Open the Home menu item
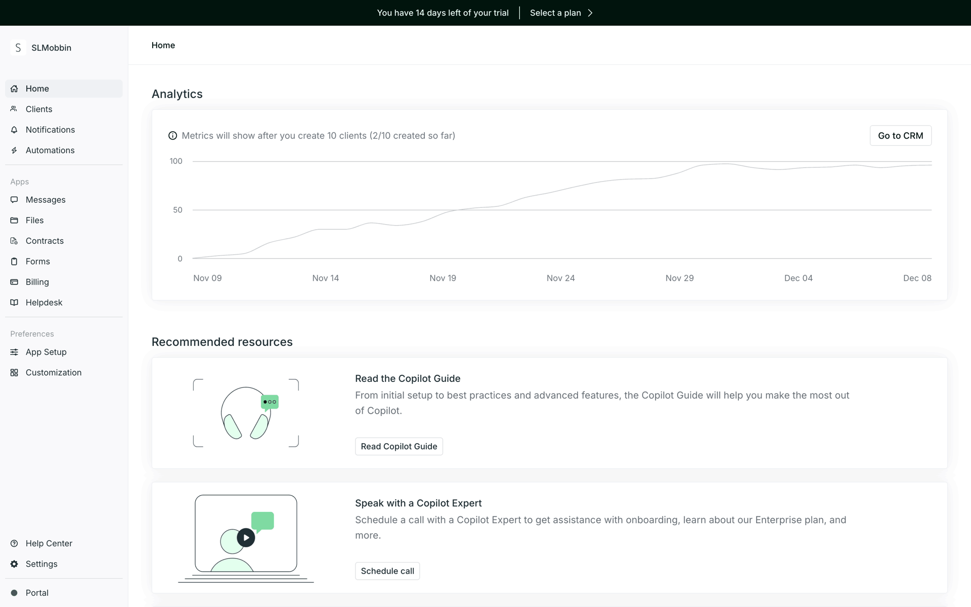 pyautogui.click(x=64, y=89)
